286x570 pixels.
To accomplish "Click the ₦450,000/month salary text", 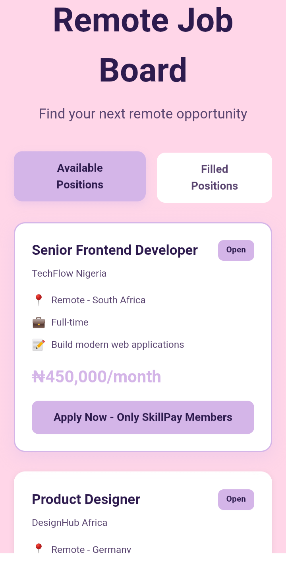I will tap(97, 377).
